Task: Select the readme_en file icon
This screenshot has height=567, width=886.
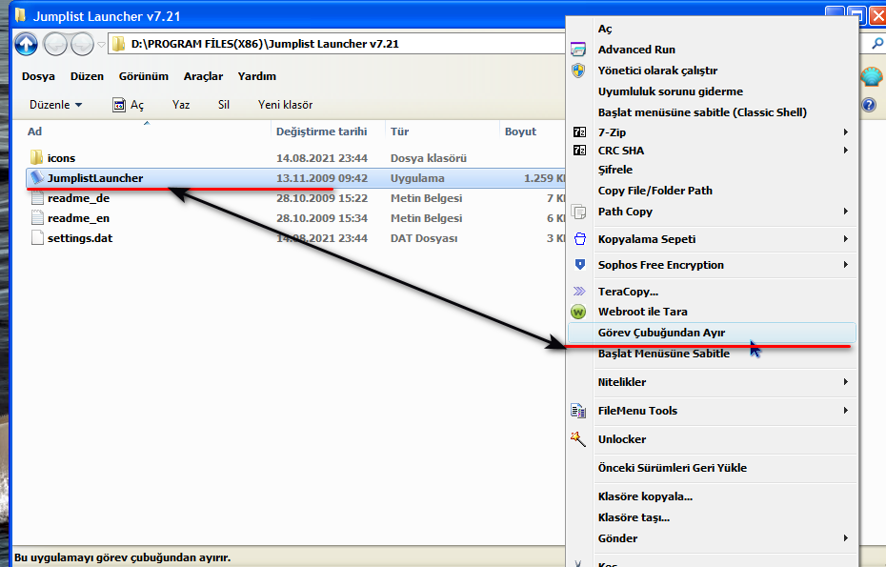Action: point(37,217)
